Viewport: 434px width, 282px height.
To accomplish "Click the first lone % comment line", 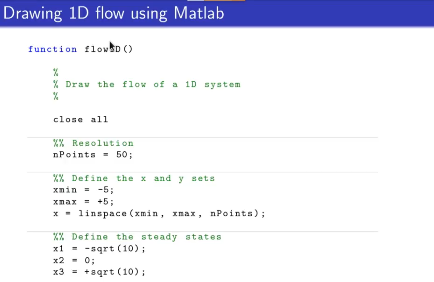I will coord(56,73).
